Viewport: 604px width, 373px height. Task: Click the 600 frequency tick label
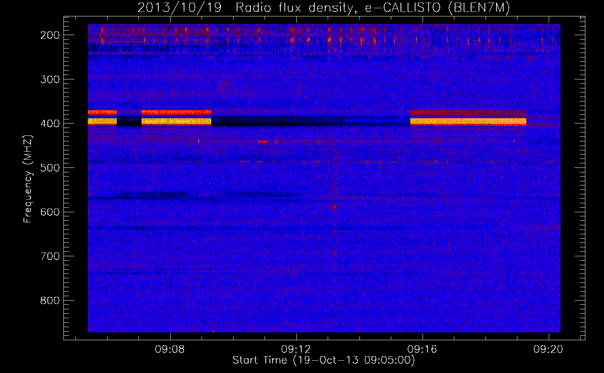(50, 212)
